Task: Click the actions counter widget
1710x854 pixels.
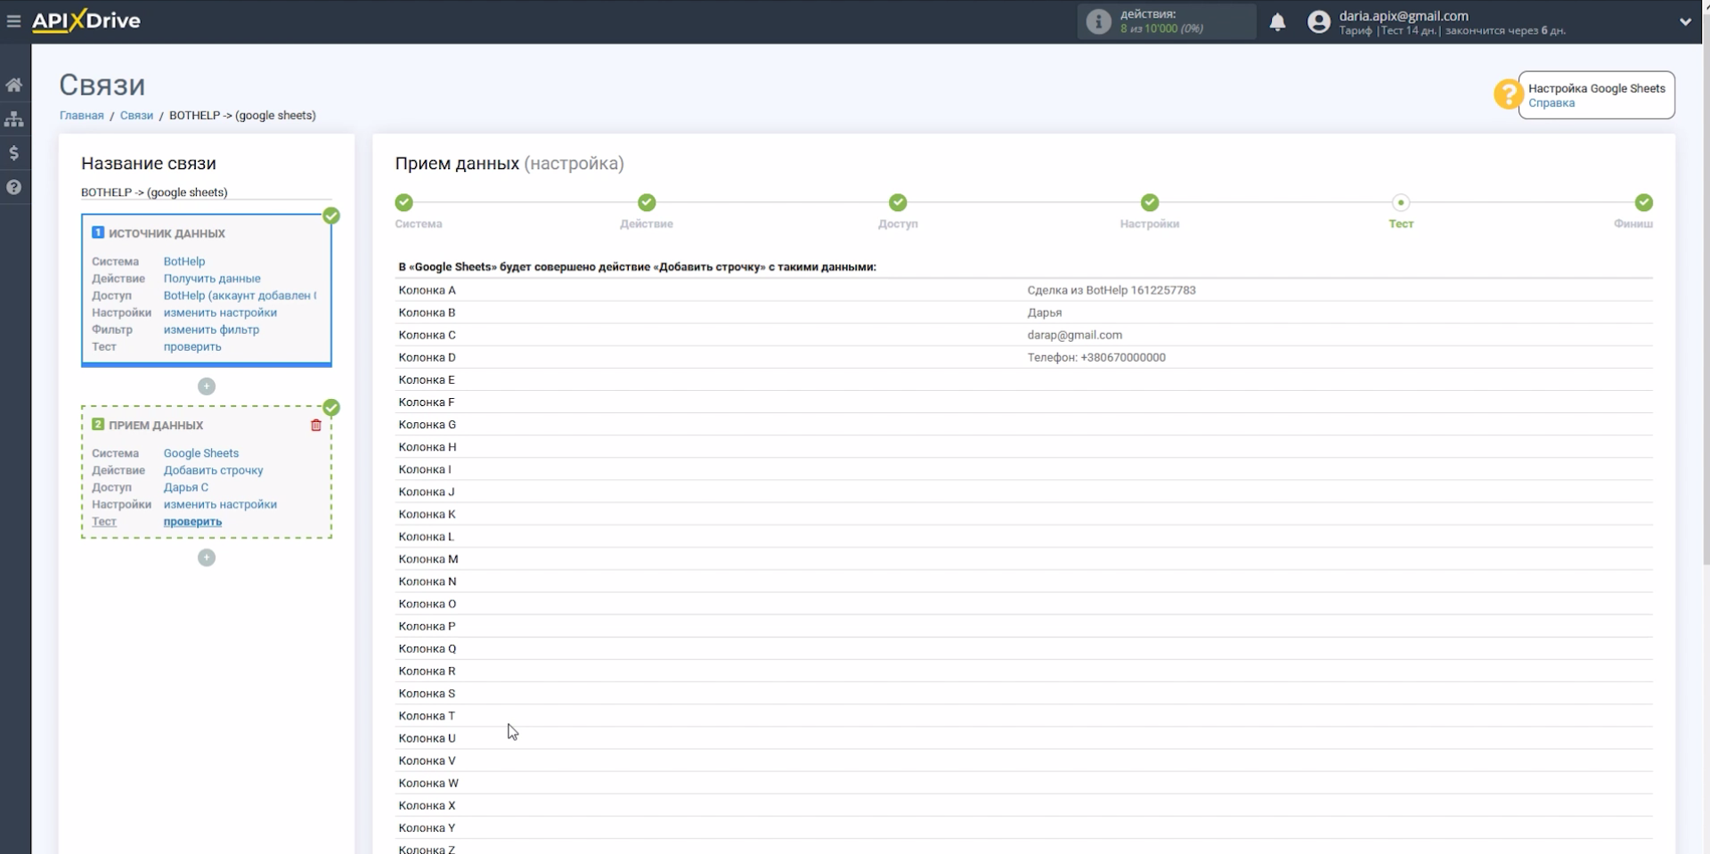Action: pos(1167,21)
